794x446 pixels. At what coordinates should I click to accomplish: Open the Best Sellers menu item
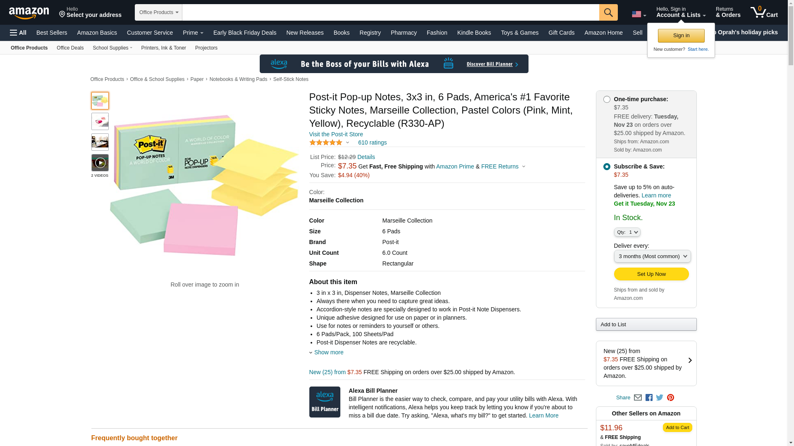click(52, 33)
